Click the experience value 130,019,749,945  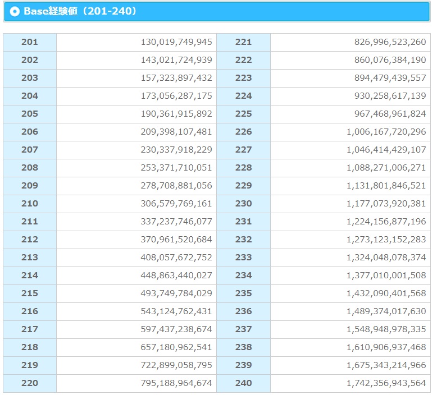click(x=176, y=42)
